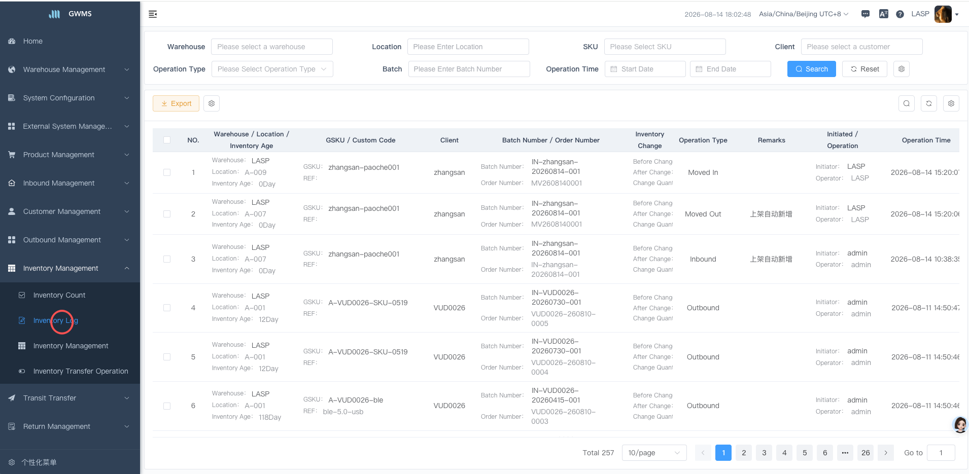Screen dimensions: 969x474
Task: Open the timezone Asia/China/Beijing dropdown
Action: point(804,14)
